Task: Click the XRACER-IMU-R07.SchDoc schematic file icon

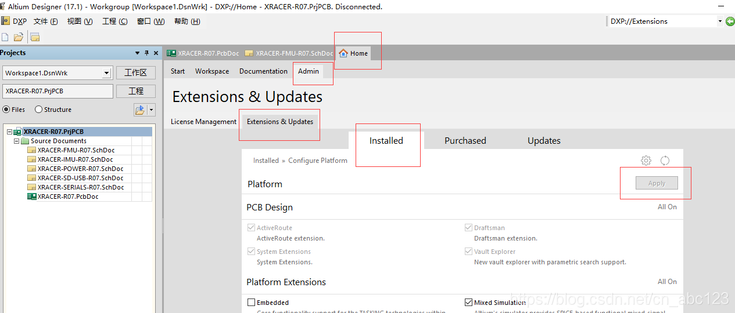Action: pyautogui.click(x=32, y=159)
